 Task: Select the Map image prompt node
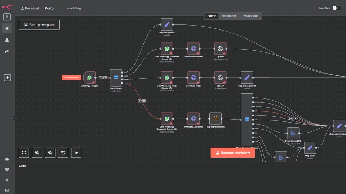point(247,78)
